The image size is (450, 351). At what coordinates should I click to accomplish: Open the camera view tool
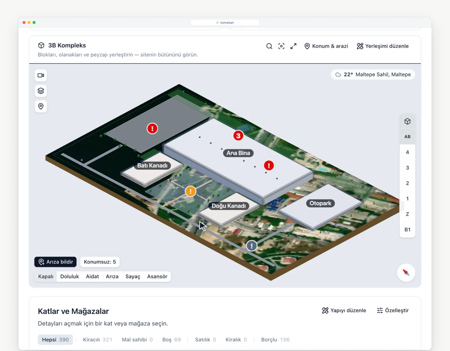coord(41,75)
